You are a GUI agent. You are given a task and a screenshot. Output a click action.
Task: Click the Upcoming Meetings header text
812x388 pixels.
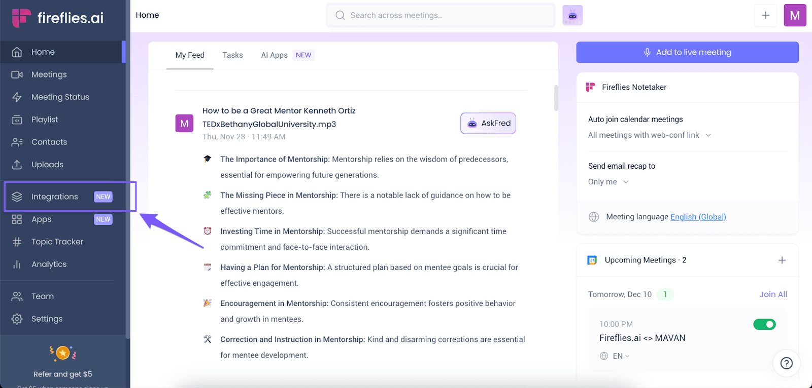tap(646, 260)
